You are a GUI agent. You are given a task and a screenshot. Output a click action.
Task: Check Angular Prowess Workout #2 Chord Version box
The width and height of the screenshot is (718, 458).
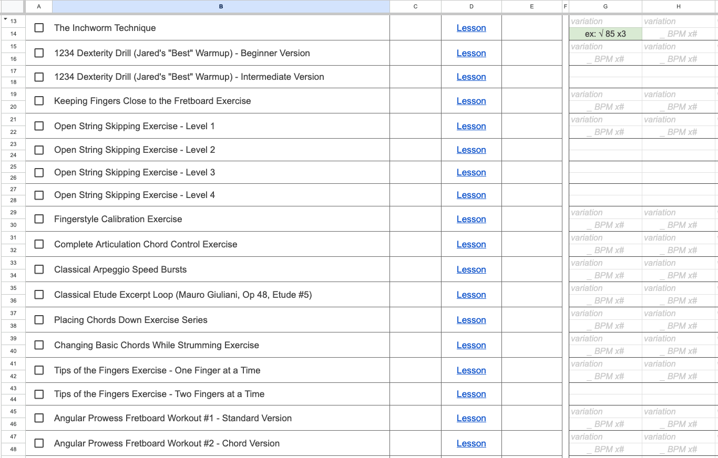click(39, 443)
